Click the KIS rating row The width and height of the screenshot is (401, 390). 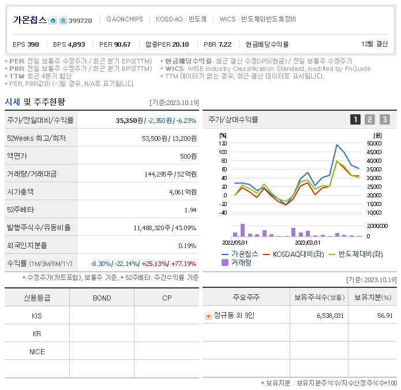pos(102,316)
